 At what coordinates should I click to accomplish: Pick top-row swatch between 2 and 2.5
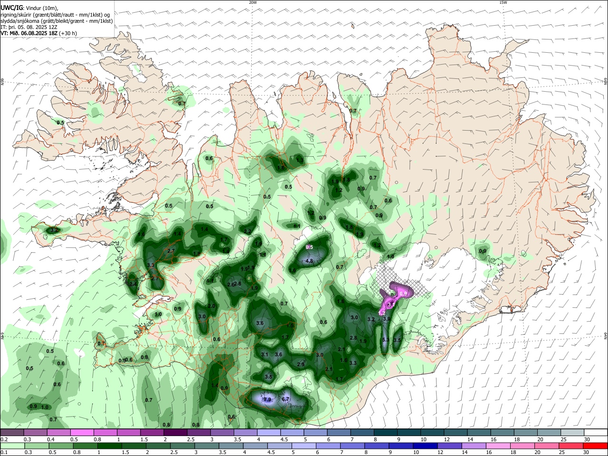tap(175, 432)
